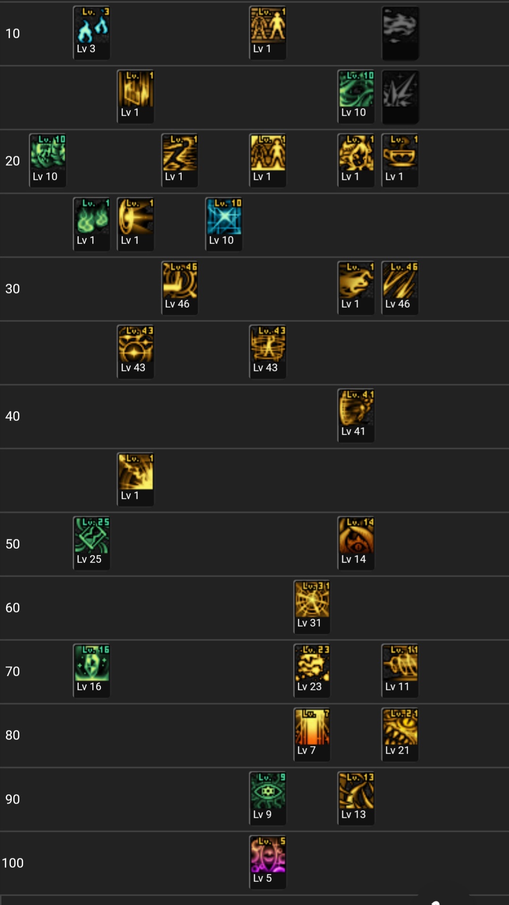Image resolution: width=509 pixels, height=905 pixels.
Task: Open the Lv 41 golden skill
Action: 356,416
